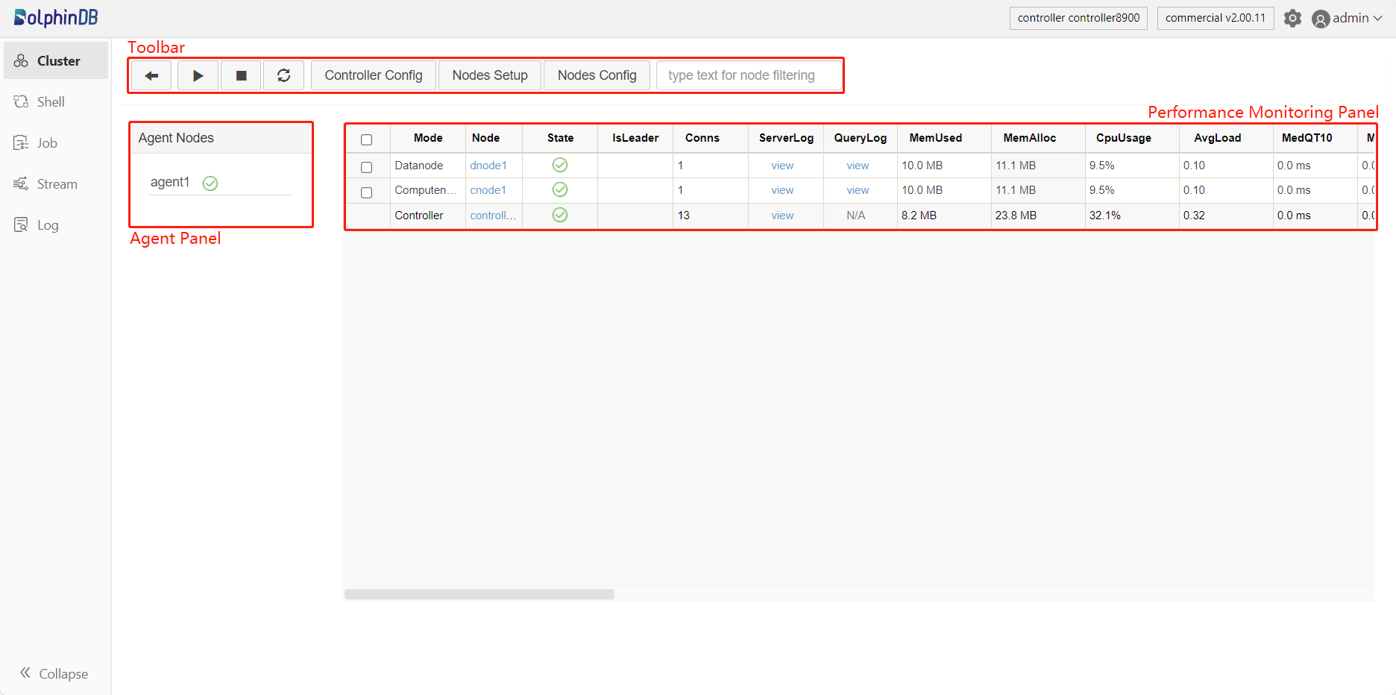Tick the select-all nodes header checkbox
Viewport: 1396px width, 695px height.
coord(366,139)
